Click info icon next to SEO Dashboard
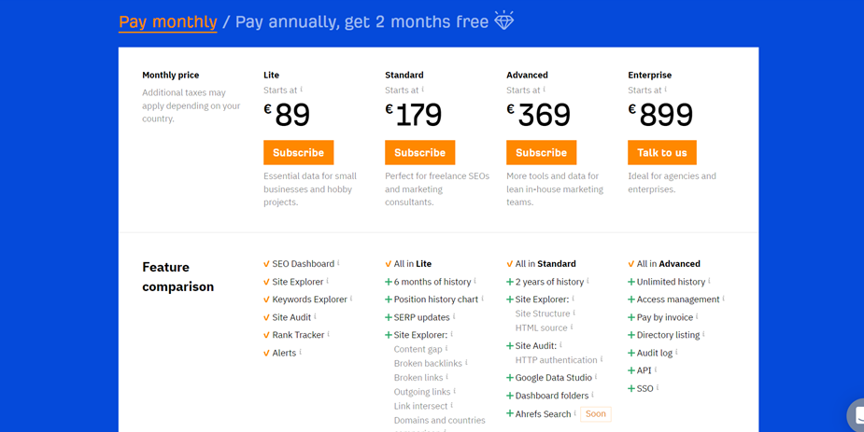The height and width of the screenshot is (432, 864). [338, 263]
